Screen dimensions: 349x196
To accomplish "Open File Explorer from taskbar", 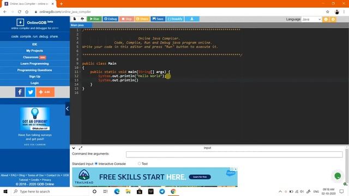I will 128,191.
